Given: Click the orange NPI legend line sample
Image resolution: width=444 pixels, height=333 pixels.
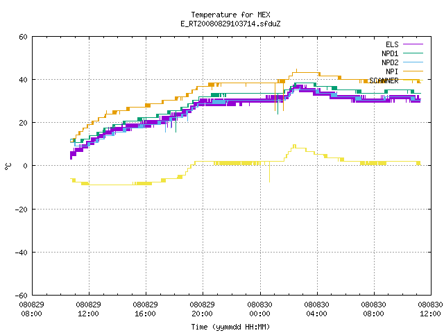Looking at the screenshot, I should pyautogui.click(x=413, y=71).
